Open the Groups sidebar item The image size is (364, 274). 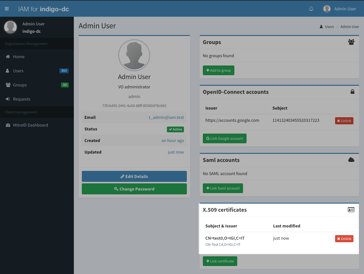pos(20,85)
